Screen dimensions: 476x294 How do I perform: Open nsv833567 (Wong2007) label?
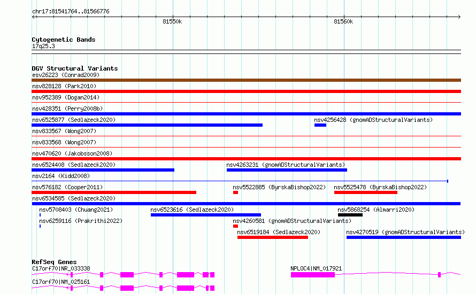(x=64, y=131)
